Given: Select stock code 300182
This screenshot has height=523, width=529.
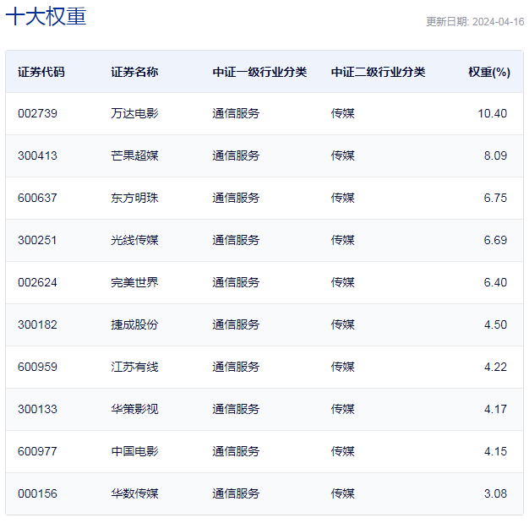Looking at the screenshot, I should tap(37, 324).
